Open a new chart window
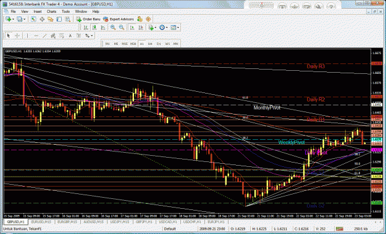Screen dimensions: 386x234 click(8, 19)
